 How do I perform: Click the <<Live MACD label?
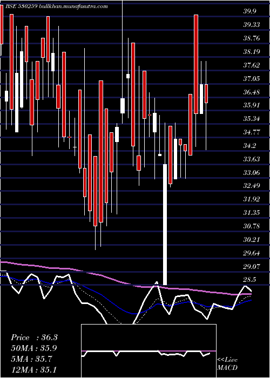(227, 364)
